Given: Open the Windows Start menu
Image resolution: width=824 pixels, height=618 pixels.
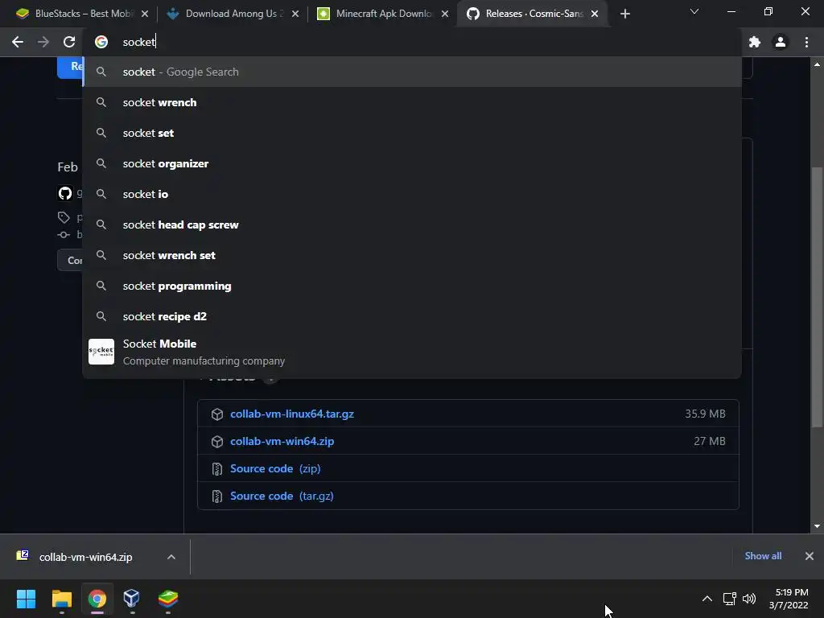Looking at the screenshot, I should tap(26, 599).
